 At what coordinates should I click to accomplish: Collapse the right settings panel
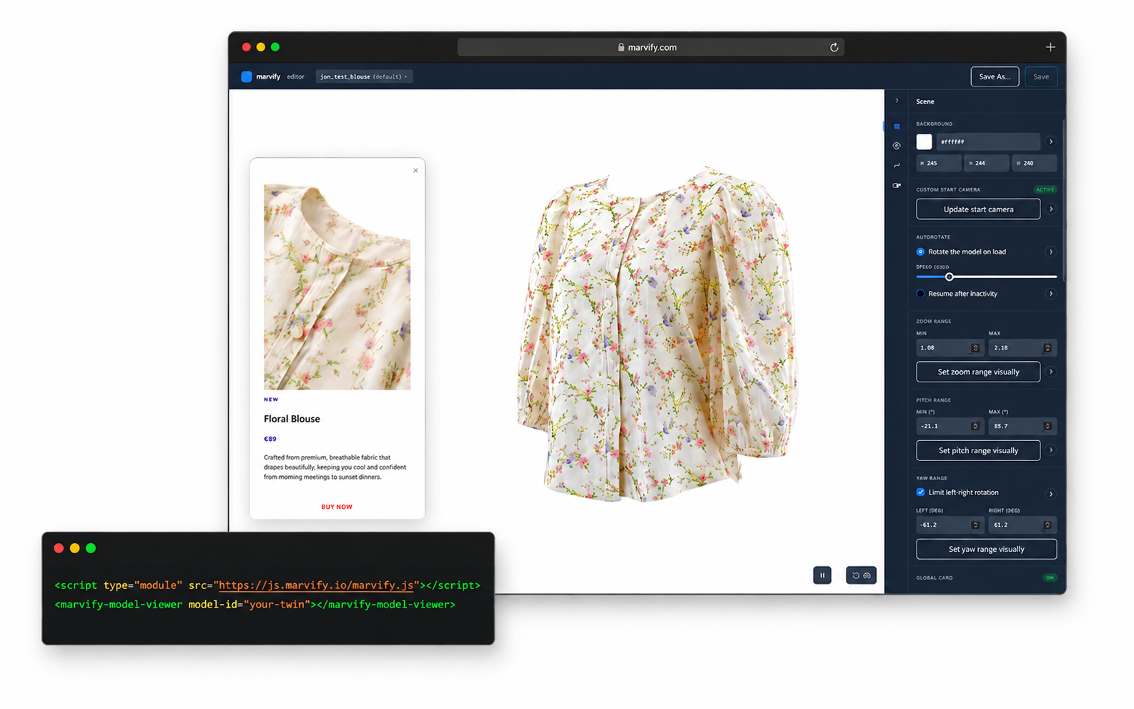click(x=897, y=101)
